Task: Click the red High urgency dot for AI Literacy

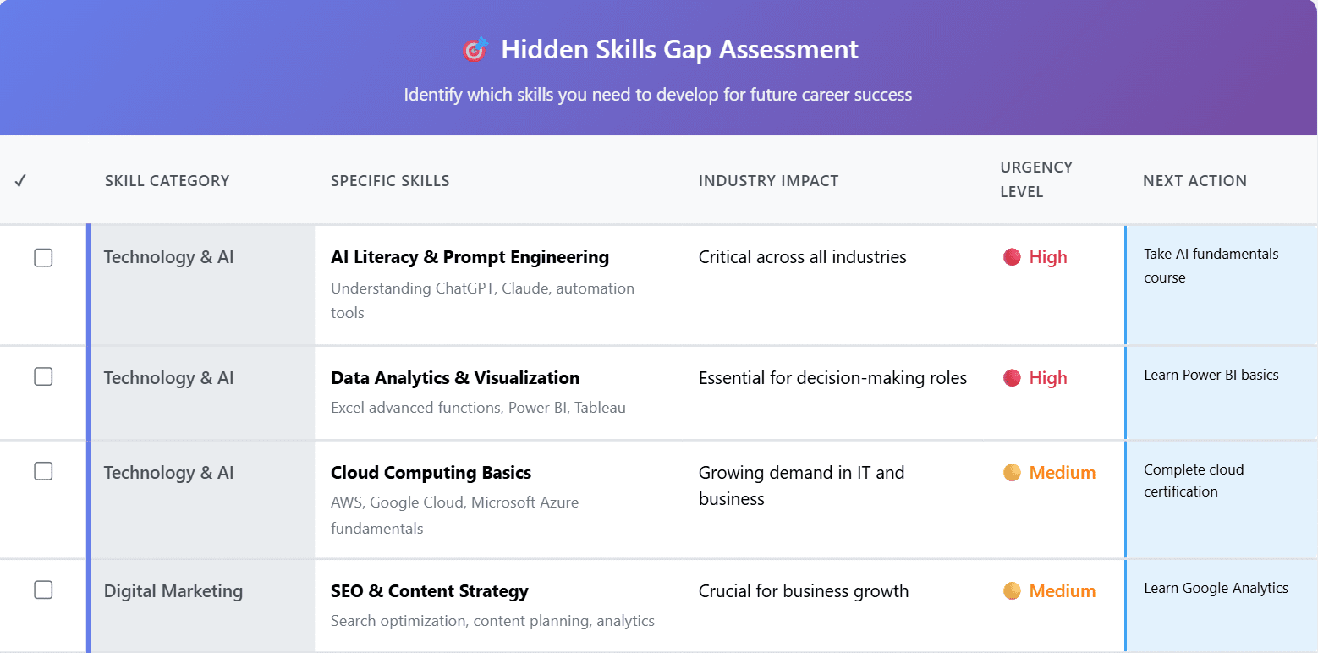Action: pyautogui.click(x=1012, y=257)
